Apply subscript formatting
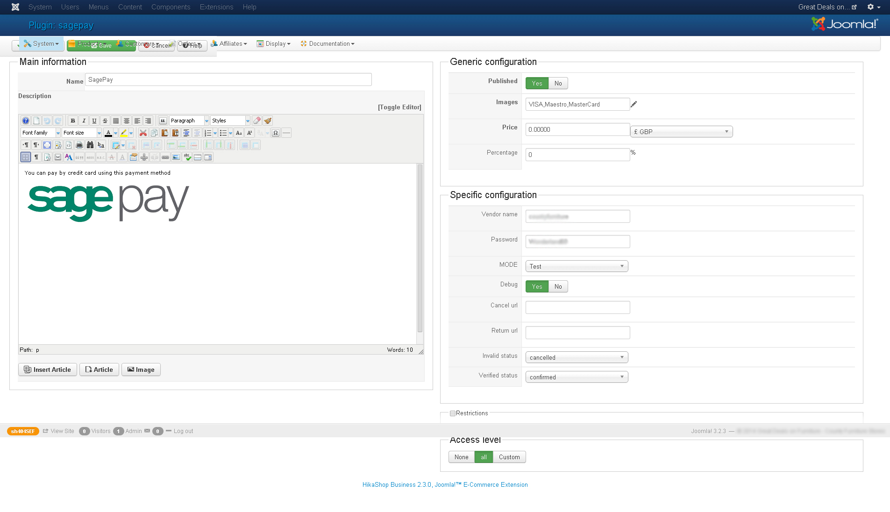This screenshot has height=512, width=890. coord(239,133)
